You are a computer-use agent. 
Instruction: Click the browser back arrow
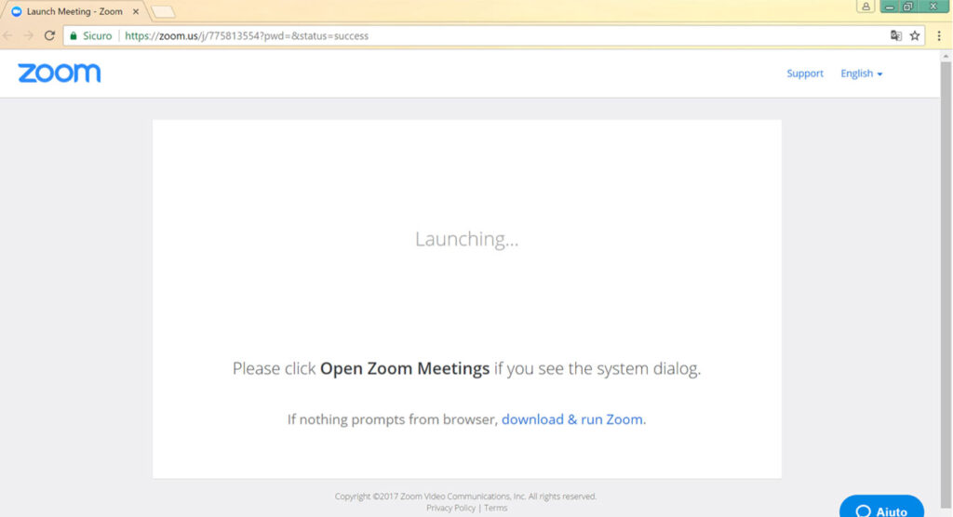point(8,35)
